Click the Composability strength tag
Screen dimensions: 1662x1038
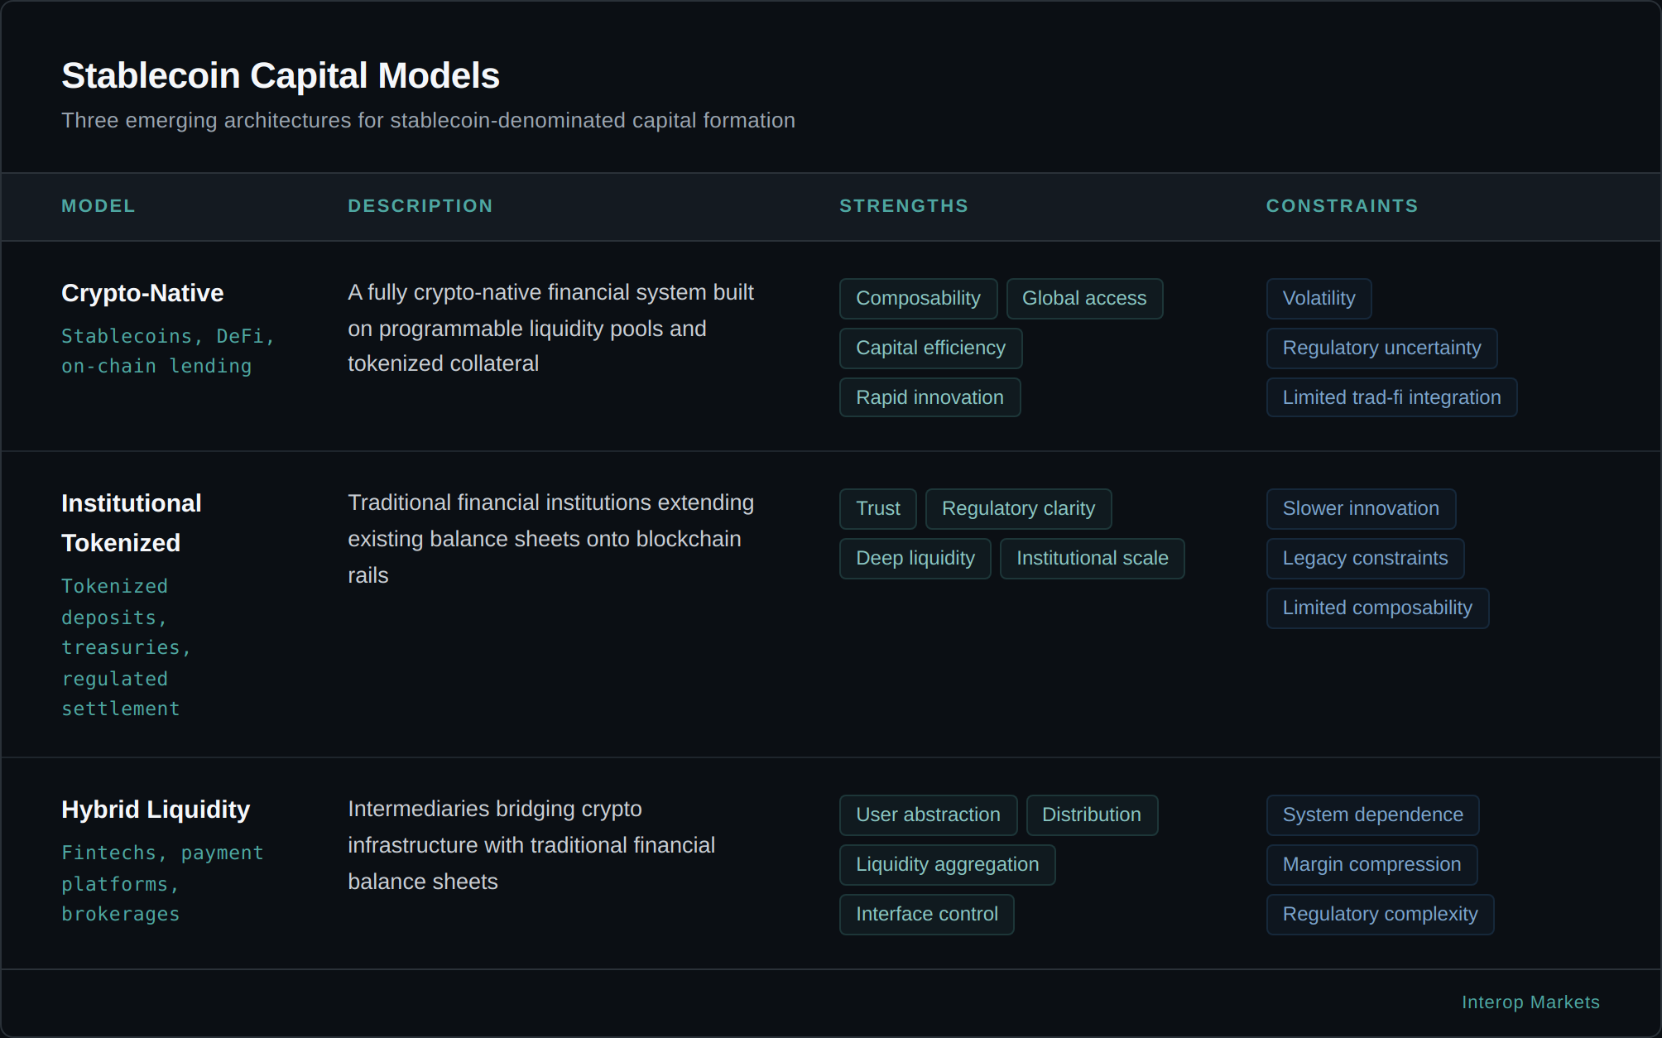pos(918,299)
